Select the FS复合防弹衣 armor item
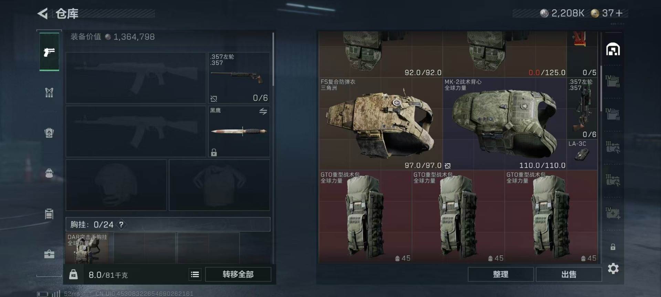 pyautogui.click(x=381, y=124)
